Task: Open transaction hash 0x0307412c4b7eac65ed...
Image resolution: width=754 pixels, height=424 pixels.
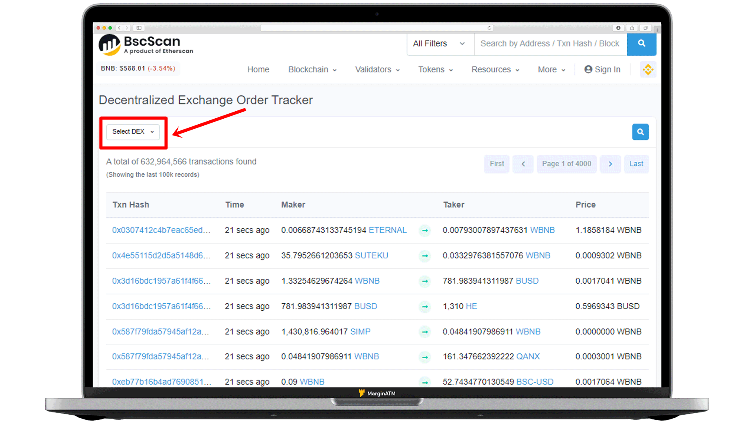Action: [161, 230]
